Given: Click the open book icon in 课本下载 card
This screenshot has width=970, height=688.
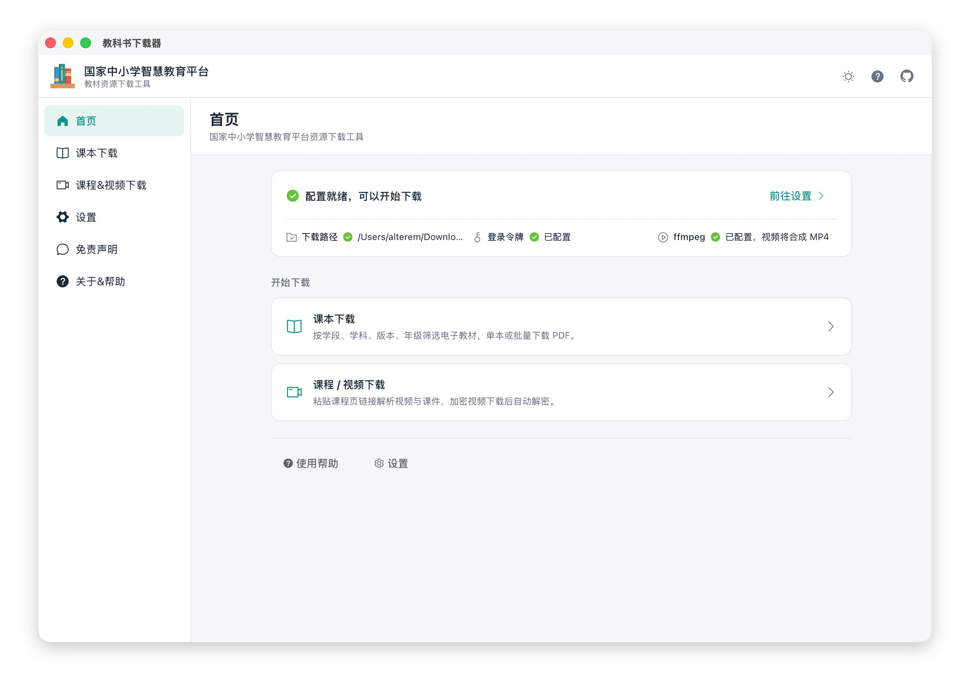Looking at the screenshot, I should point(294,327).
